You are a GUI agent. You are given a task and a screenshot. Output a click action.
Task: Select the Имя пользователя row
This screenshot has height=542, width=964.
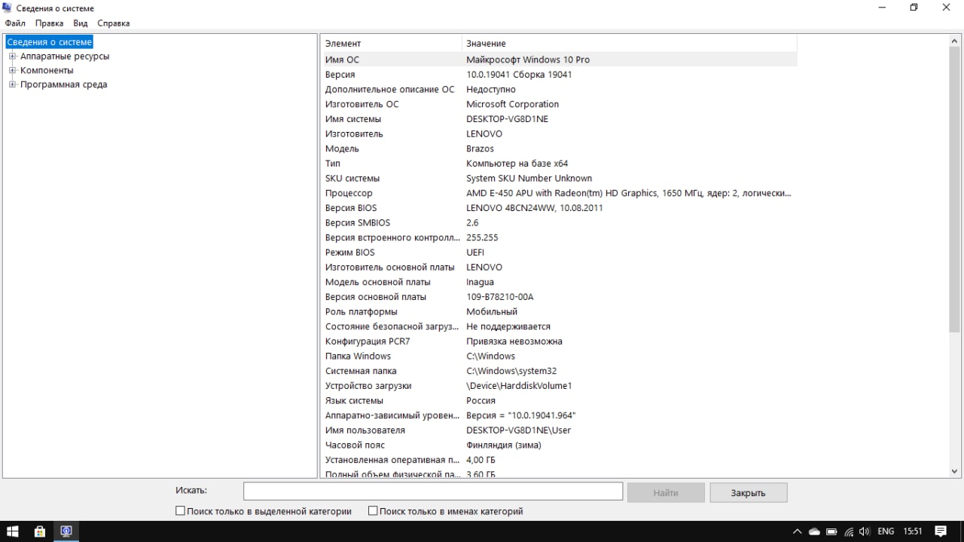tap(559, 430)
